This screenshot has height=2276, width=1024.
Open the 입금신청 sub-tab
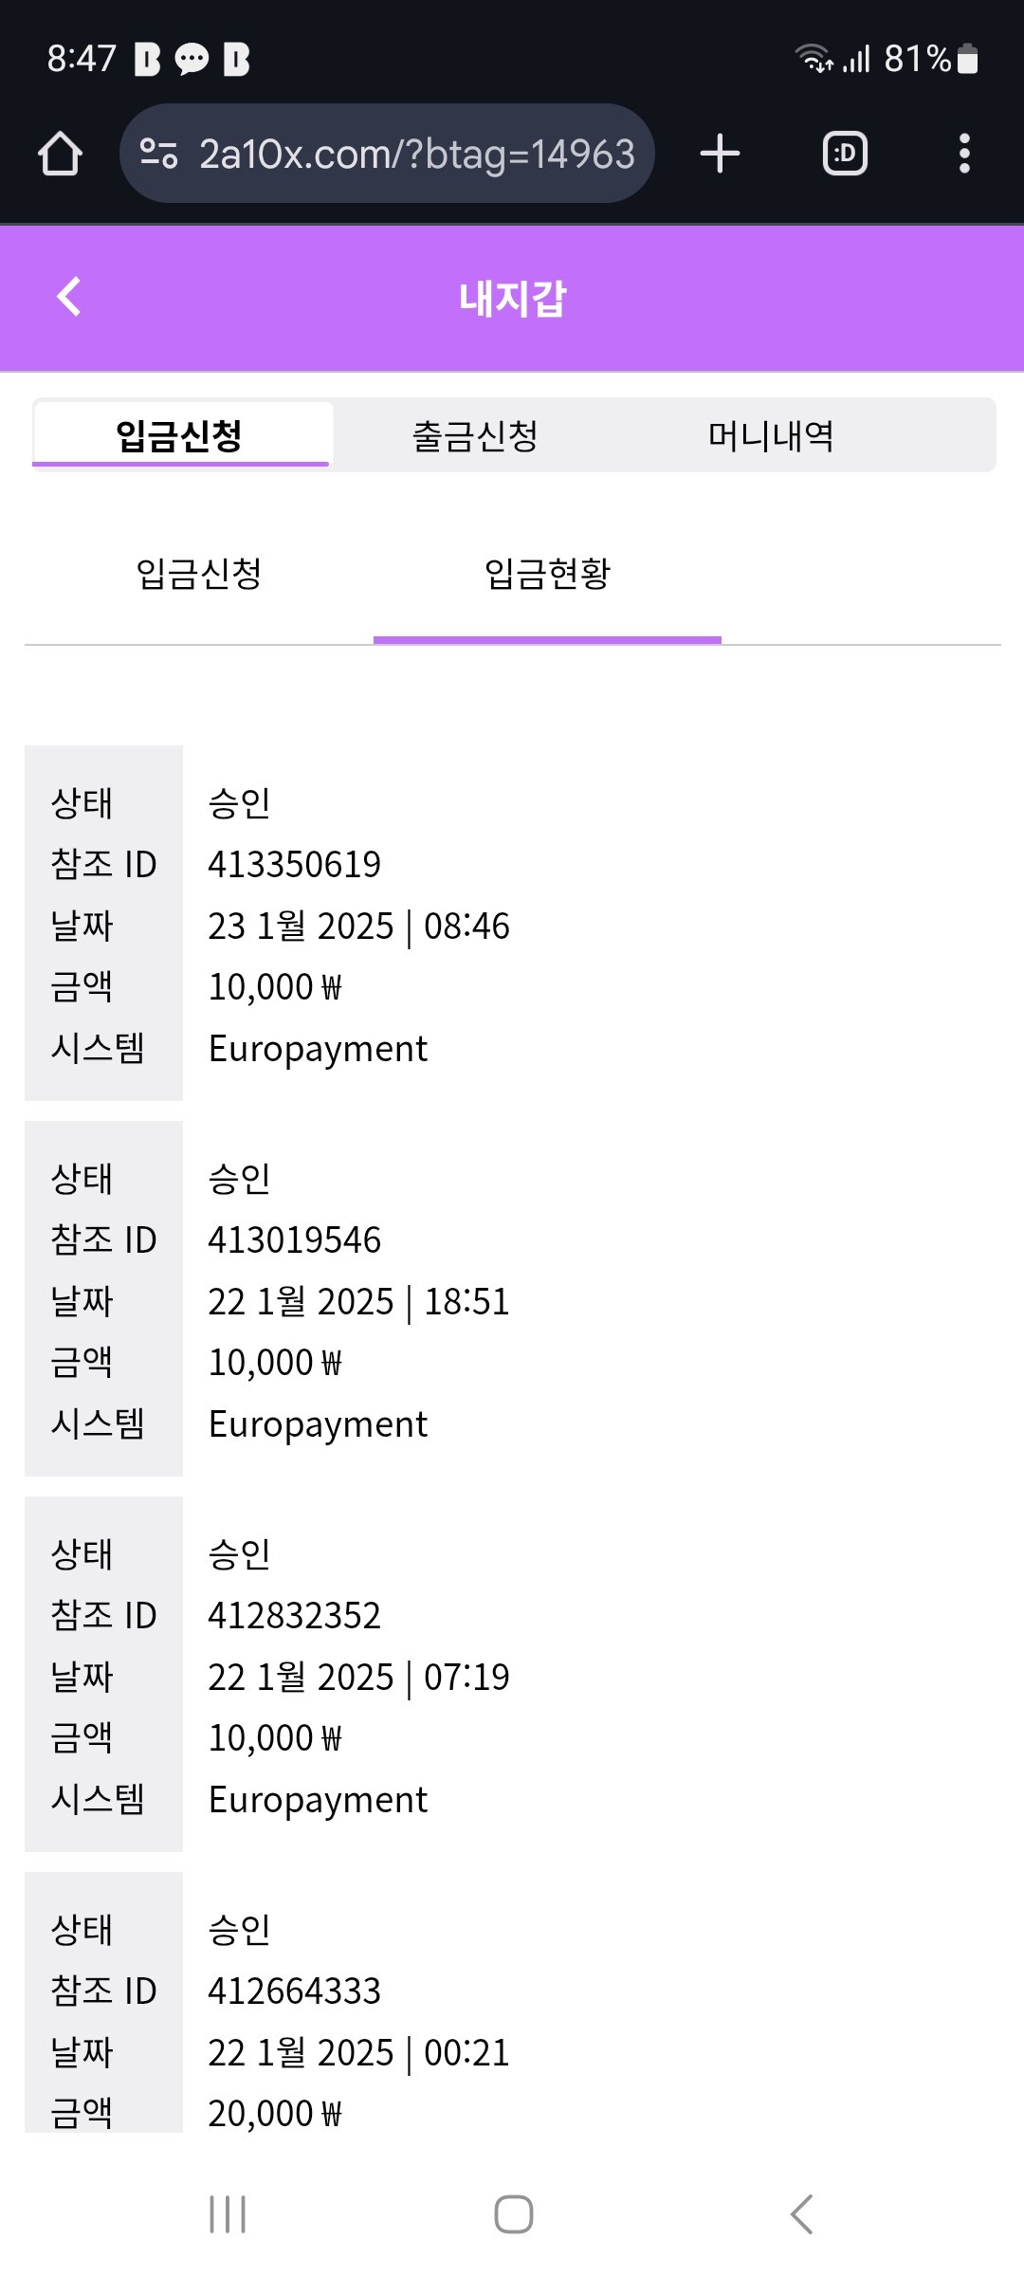click(x=199, y=574)
